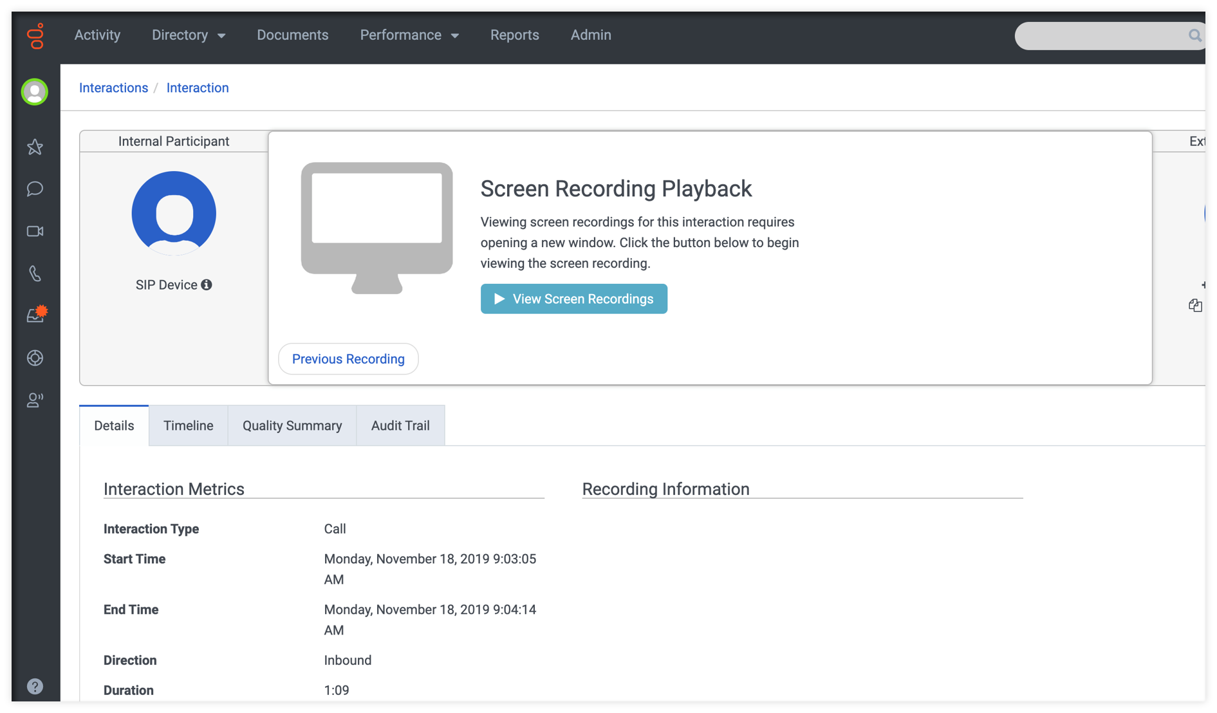Select Previous Recording
1217x713 pixels.
348,358
